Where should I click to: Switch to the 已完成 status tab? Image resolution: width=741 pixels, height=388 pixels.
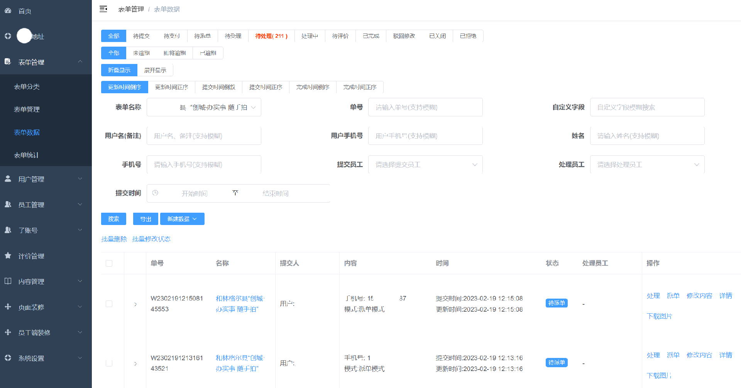[371, 36]
